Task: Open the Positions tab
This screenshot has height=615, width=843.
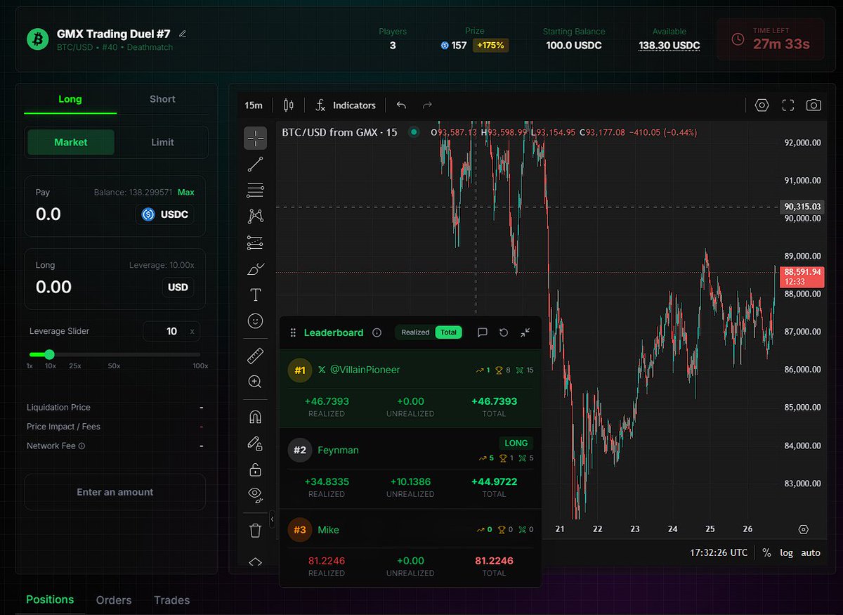Action: coord(50,600)
